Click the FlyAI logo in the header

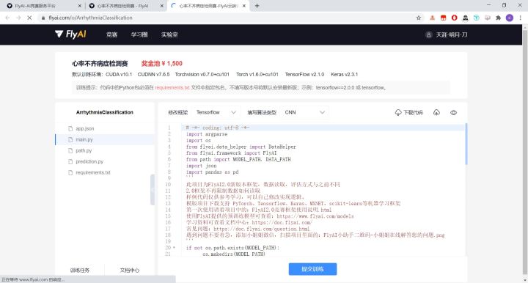click(x=70, y=34)
